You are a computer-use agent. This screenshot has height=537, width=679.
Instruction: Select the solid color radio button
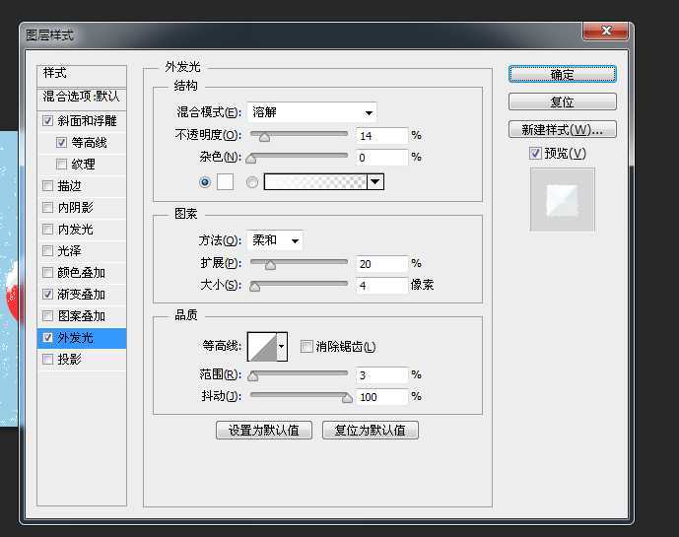205,182
